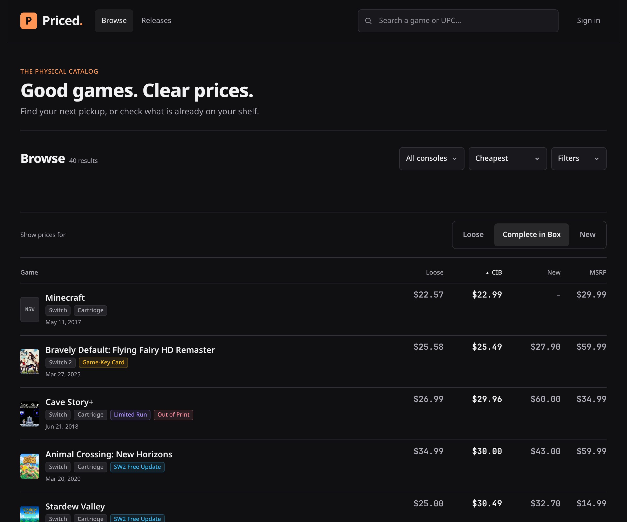Click the Limited Run tag
The width and height of the screenshot is (627, 522).
click(130, 415)
